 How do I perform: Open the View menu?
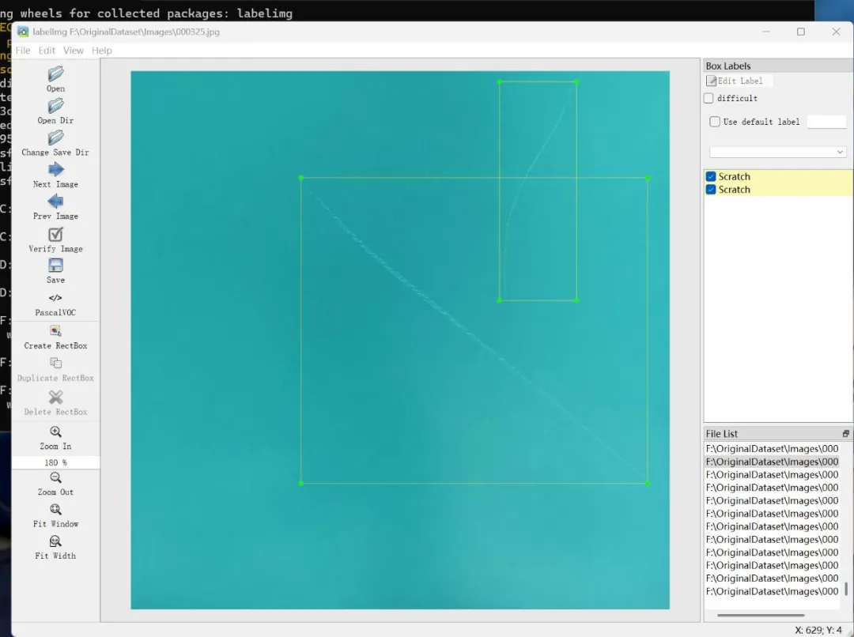click(74, 50)
